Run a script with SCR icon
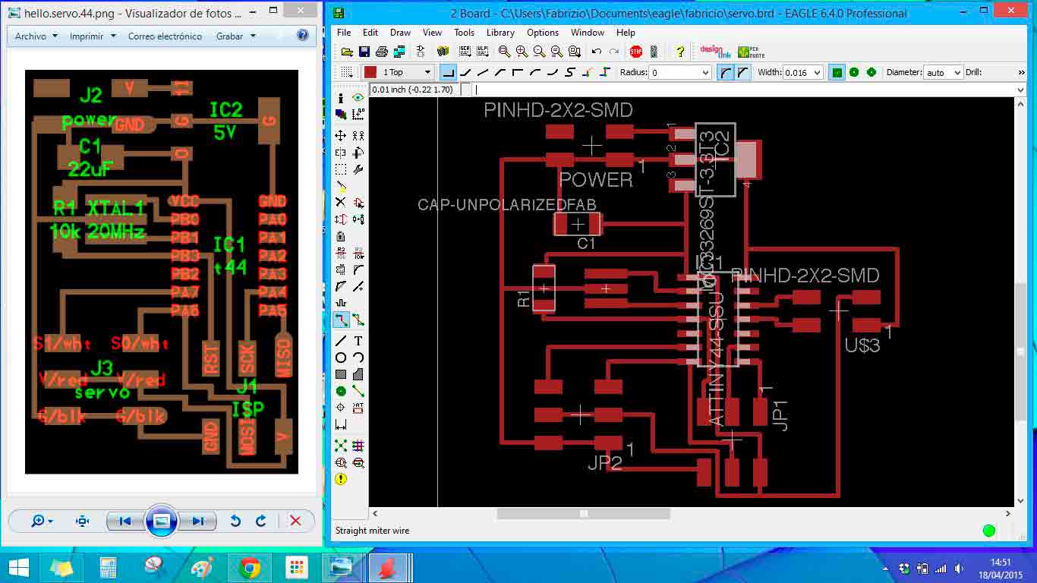Screen dimensions: 1037x583 465,52
